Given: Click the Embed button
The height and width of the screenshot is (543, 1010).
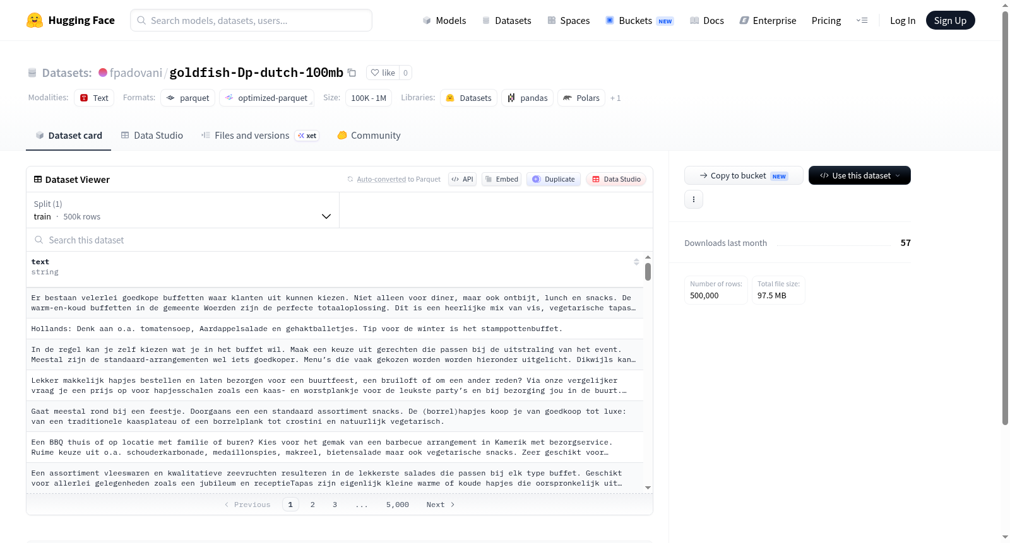Looking at the screenshot, I should tap(502, 179).
